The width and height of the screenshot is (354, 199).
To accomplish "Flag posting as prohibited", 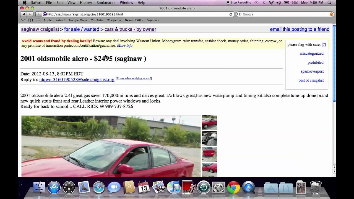I will (x=316, y=62).
